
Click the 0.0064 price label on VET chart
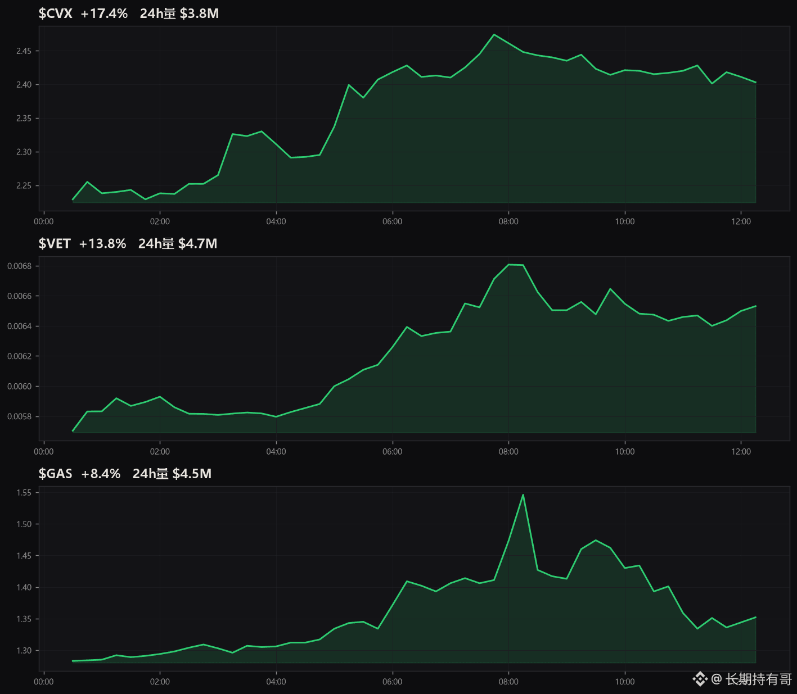click(x=20, y=326)
